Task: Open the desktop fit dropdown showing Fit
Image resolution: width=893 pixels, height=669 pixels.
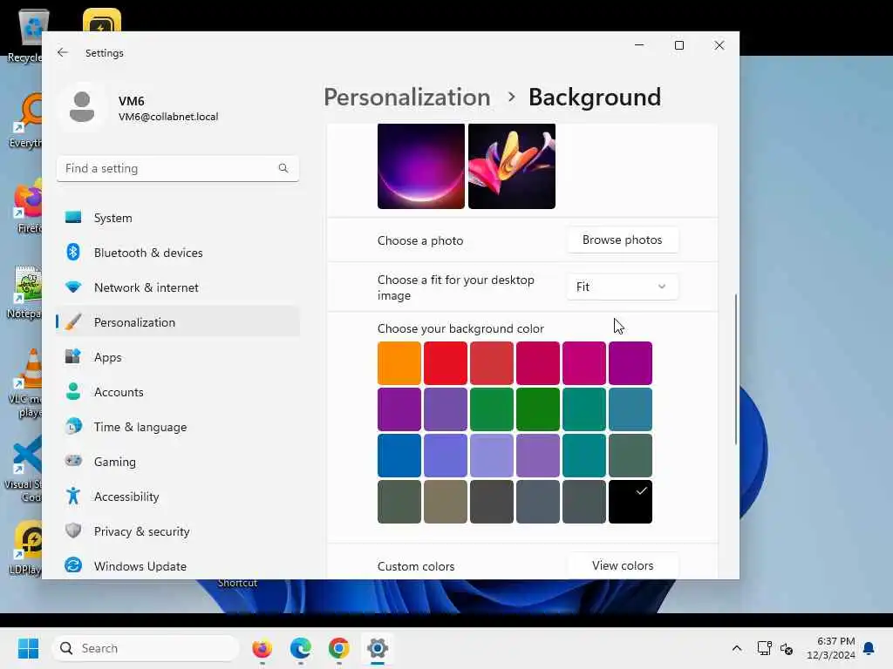Action: click(x=622, y=287)
